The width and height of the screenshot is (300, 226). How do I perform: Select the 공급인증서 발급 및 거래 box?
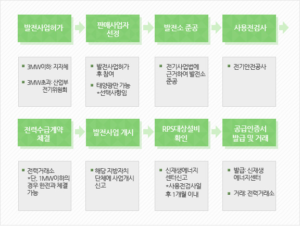click(x=249, y=132)
